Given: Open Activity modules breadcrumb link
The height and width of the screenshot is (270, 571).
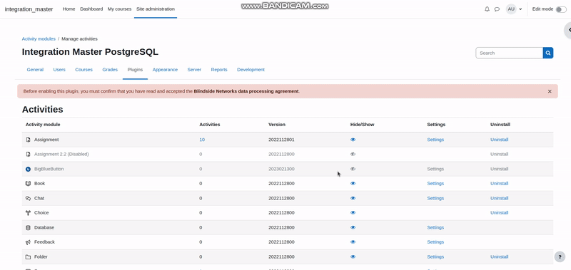Looking at the screenshot, I should (39, 39).
